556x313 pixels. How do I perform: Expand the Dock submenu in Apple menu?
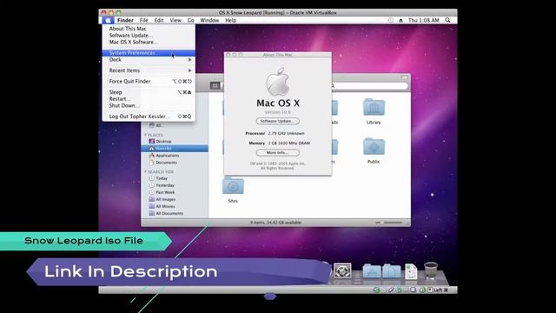tap(149, 60)
